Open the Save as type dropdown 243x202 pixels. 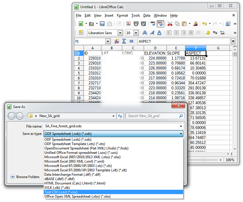click(x=113, y=134)
